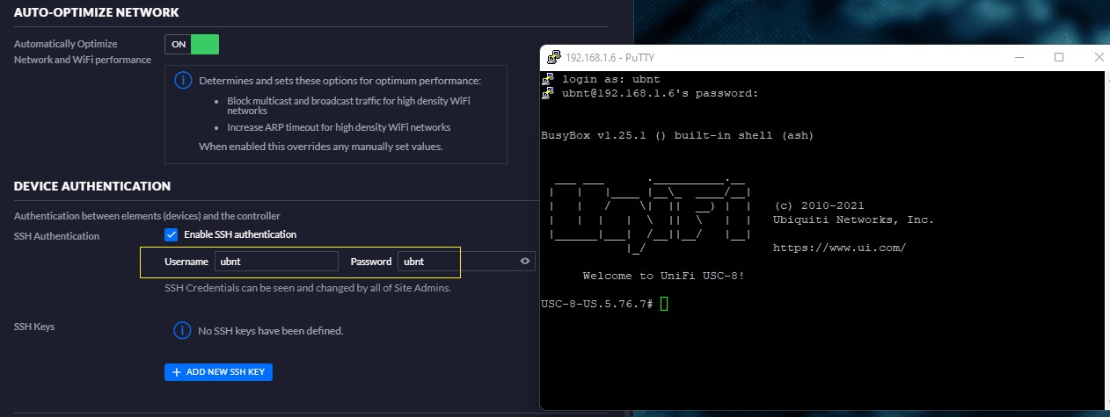Maximize the PuTTY window

coord(1059,57)
